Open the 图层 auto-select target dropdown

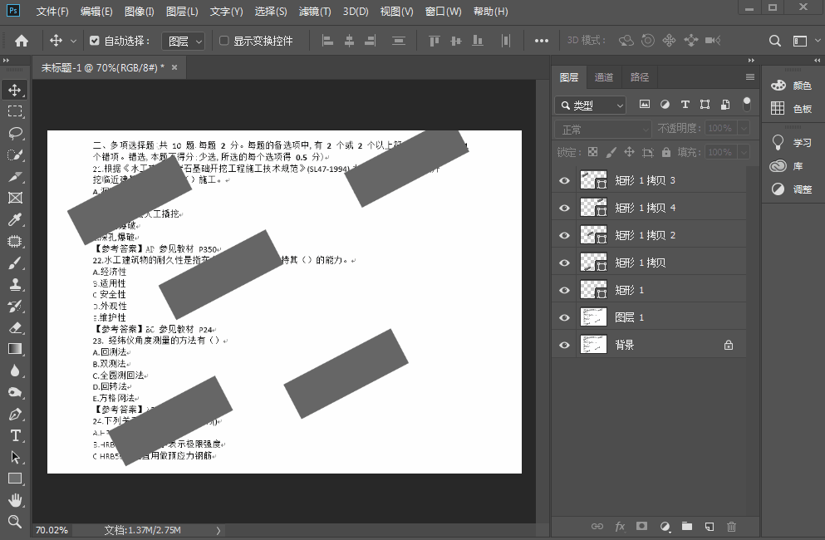[183, 41]
